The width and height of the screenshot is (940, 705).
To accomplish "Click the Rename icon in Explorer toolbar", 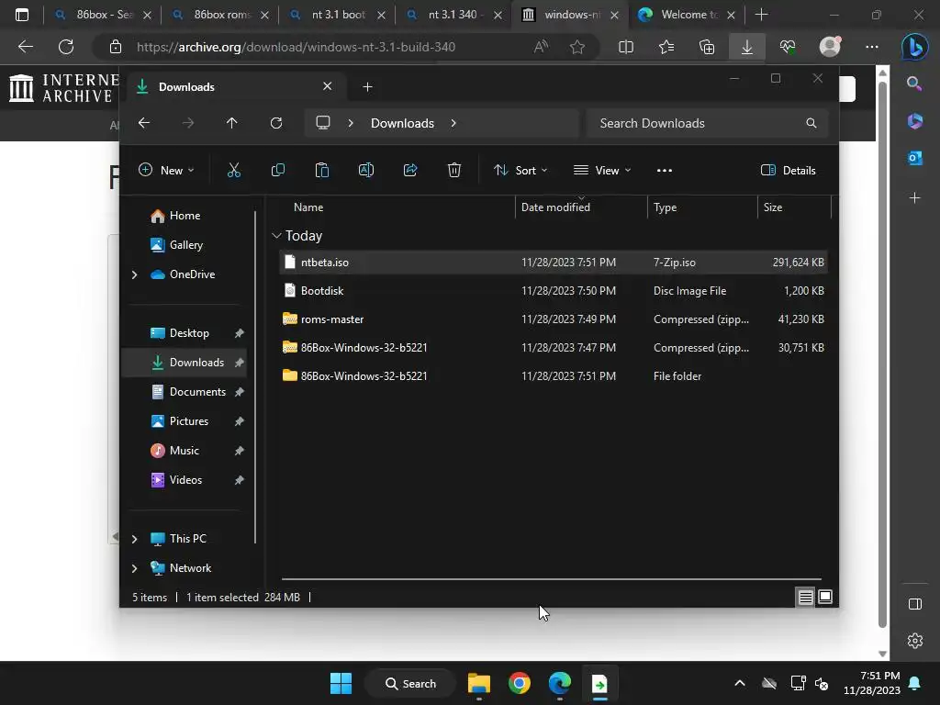I will point(365,170).
